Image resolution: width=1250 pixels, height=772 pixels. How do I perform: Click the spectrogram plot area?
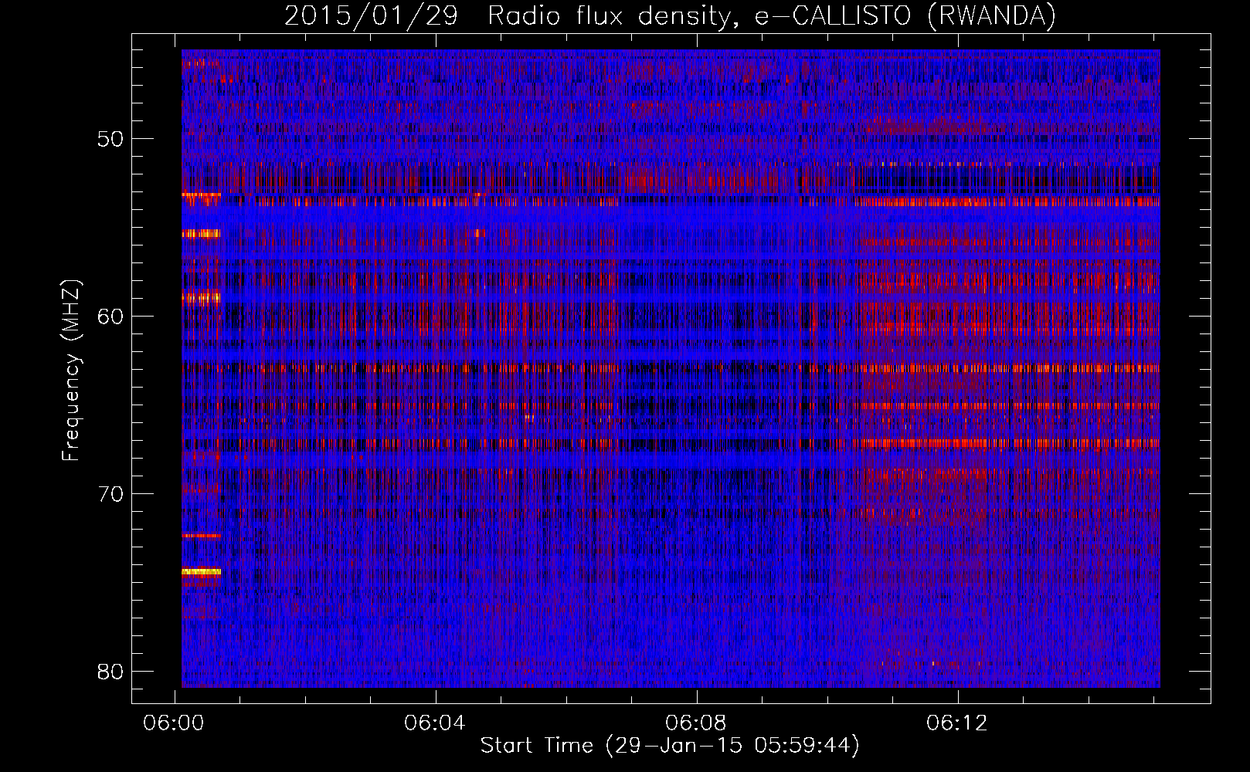[671, 368]
